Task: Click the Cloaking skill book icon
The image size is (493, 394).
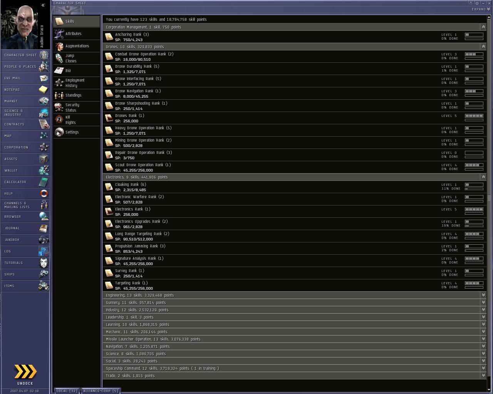Action: pos(109,187)
